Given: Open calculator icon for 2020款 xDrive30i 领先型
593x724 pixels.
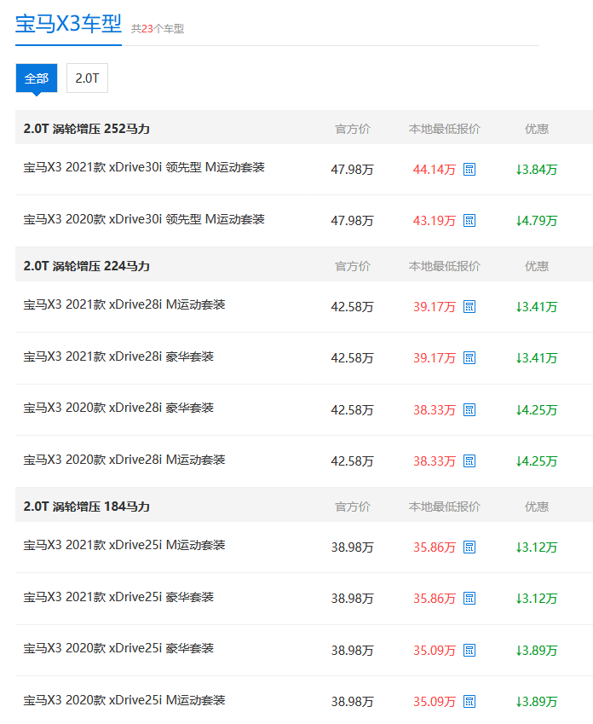Looking at the screenshot, I should 469,221.
